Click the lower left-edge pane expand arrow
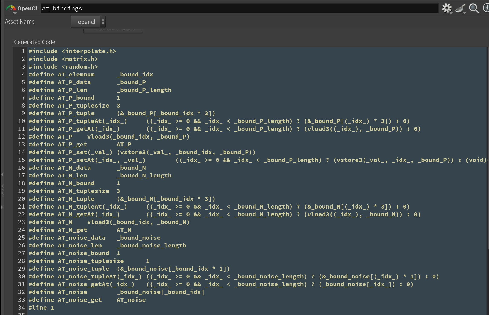The width and height of the screenshot is (489, 315). 2,207
